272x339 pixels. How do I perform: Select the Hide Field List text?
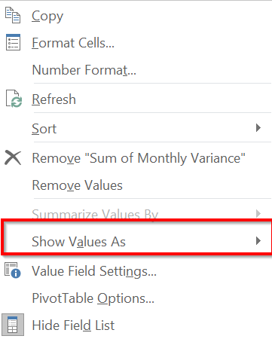click(x=73, y=325)
